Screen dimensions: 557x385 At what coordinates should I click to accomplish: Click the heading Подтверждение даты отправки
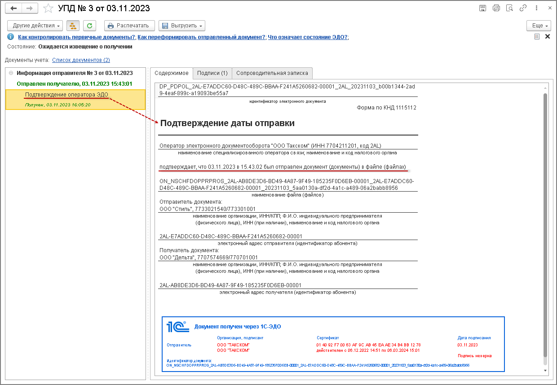(227, 123)
